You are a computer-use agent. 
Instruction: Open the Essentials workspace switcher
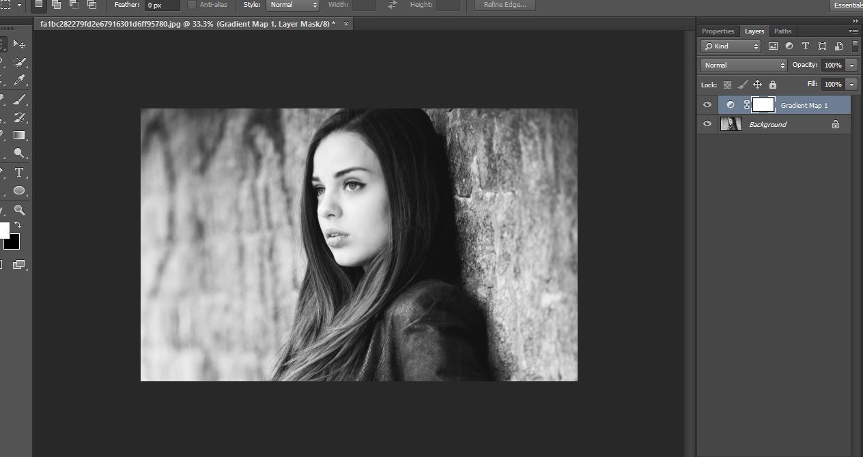click(x=845, y=5)
